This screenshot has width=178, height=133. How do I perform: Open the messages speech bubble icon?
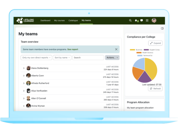tap(141, 20)
